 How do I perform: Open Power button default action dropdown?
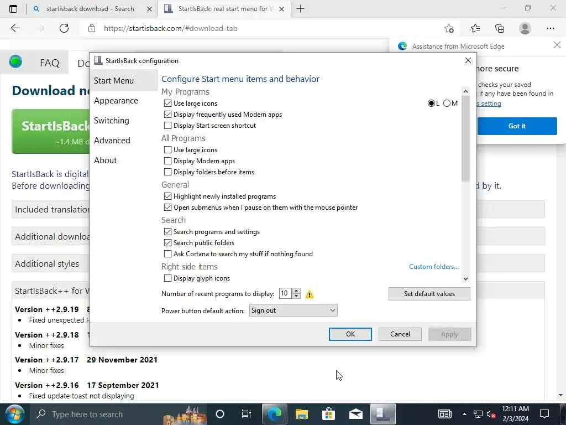[293, 310]
